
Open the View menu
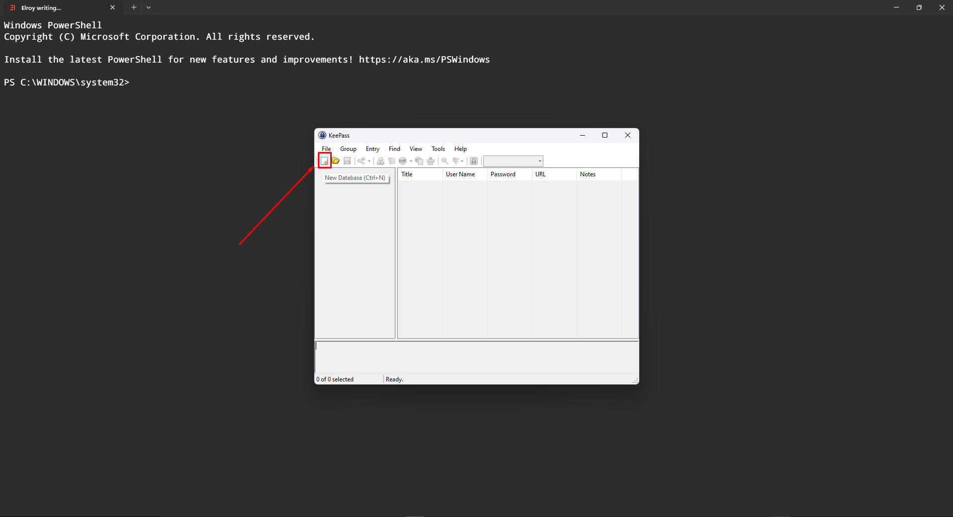416,149
